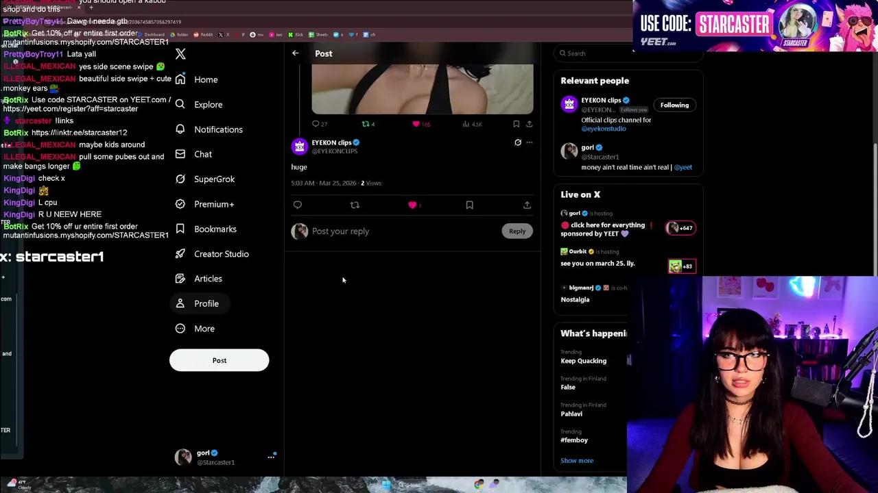Click the +647 listeners badge
The width and height of the screenshot is (878, 493).
[681, 228]
